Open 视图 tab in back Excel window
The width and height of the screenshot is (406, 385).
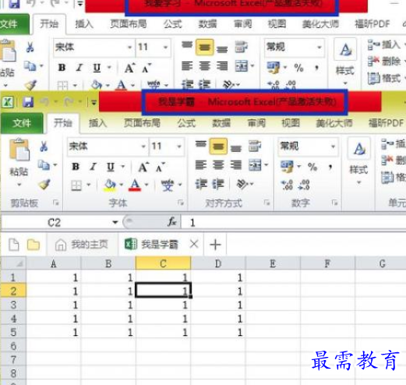coord(277,24)
